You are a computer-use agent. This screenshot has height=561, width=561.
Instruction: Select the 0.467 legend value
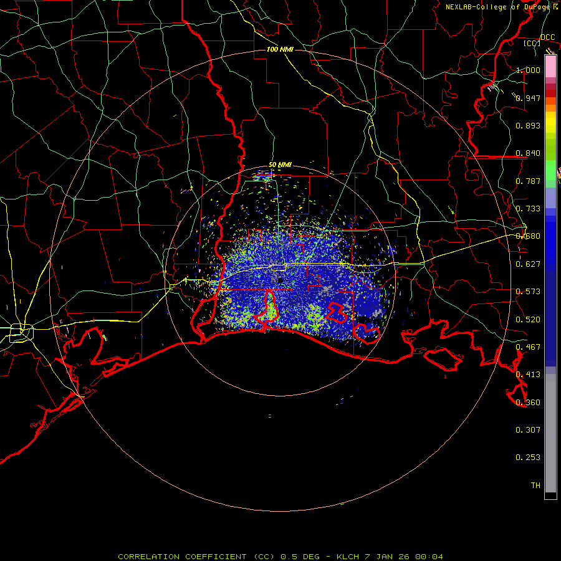click(x=528, y=347)
